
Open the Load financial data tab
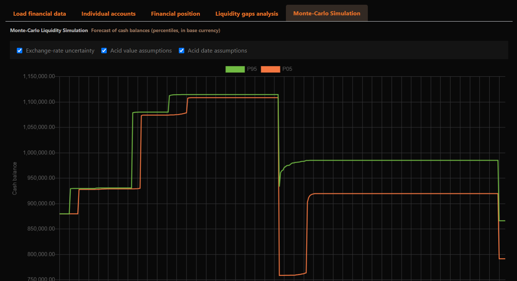(39, 14)
